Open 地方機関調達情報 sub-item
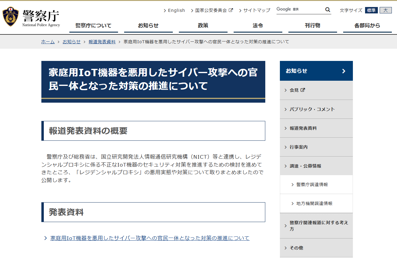This screenshot has height=265, width=397. pos(316,203)
